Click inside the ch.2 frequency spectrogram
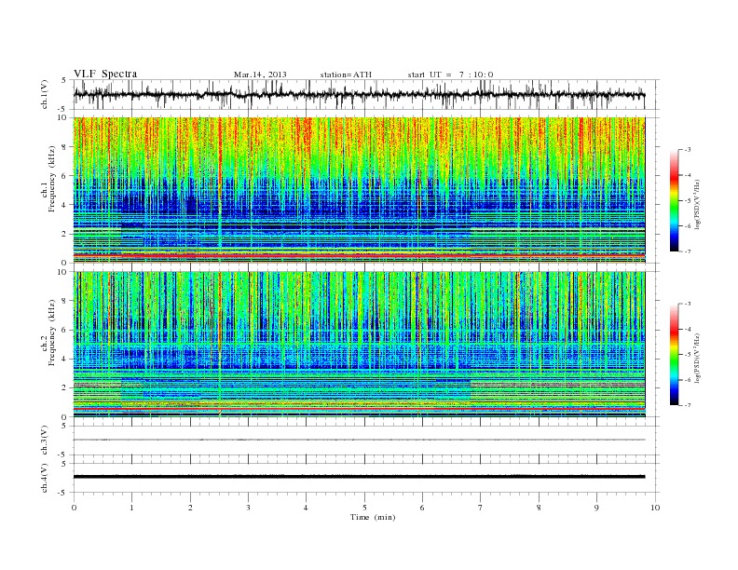Viewport: 738px width, 570px height. [x=359, y=345]
